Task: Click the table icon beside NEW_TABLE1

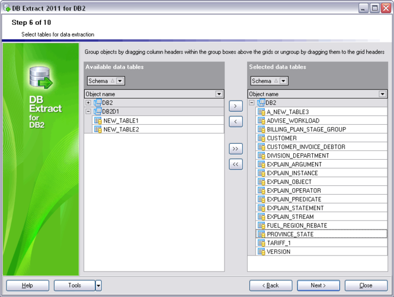Action: click(98, 121)
